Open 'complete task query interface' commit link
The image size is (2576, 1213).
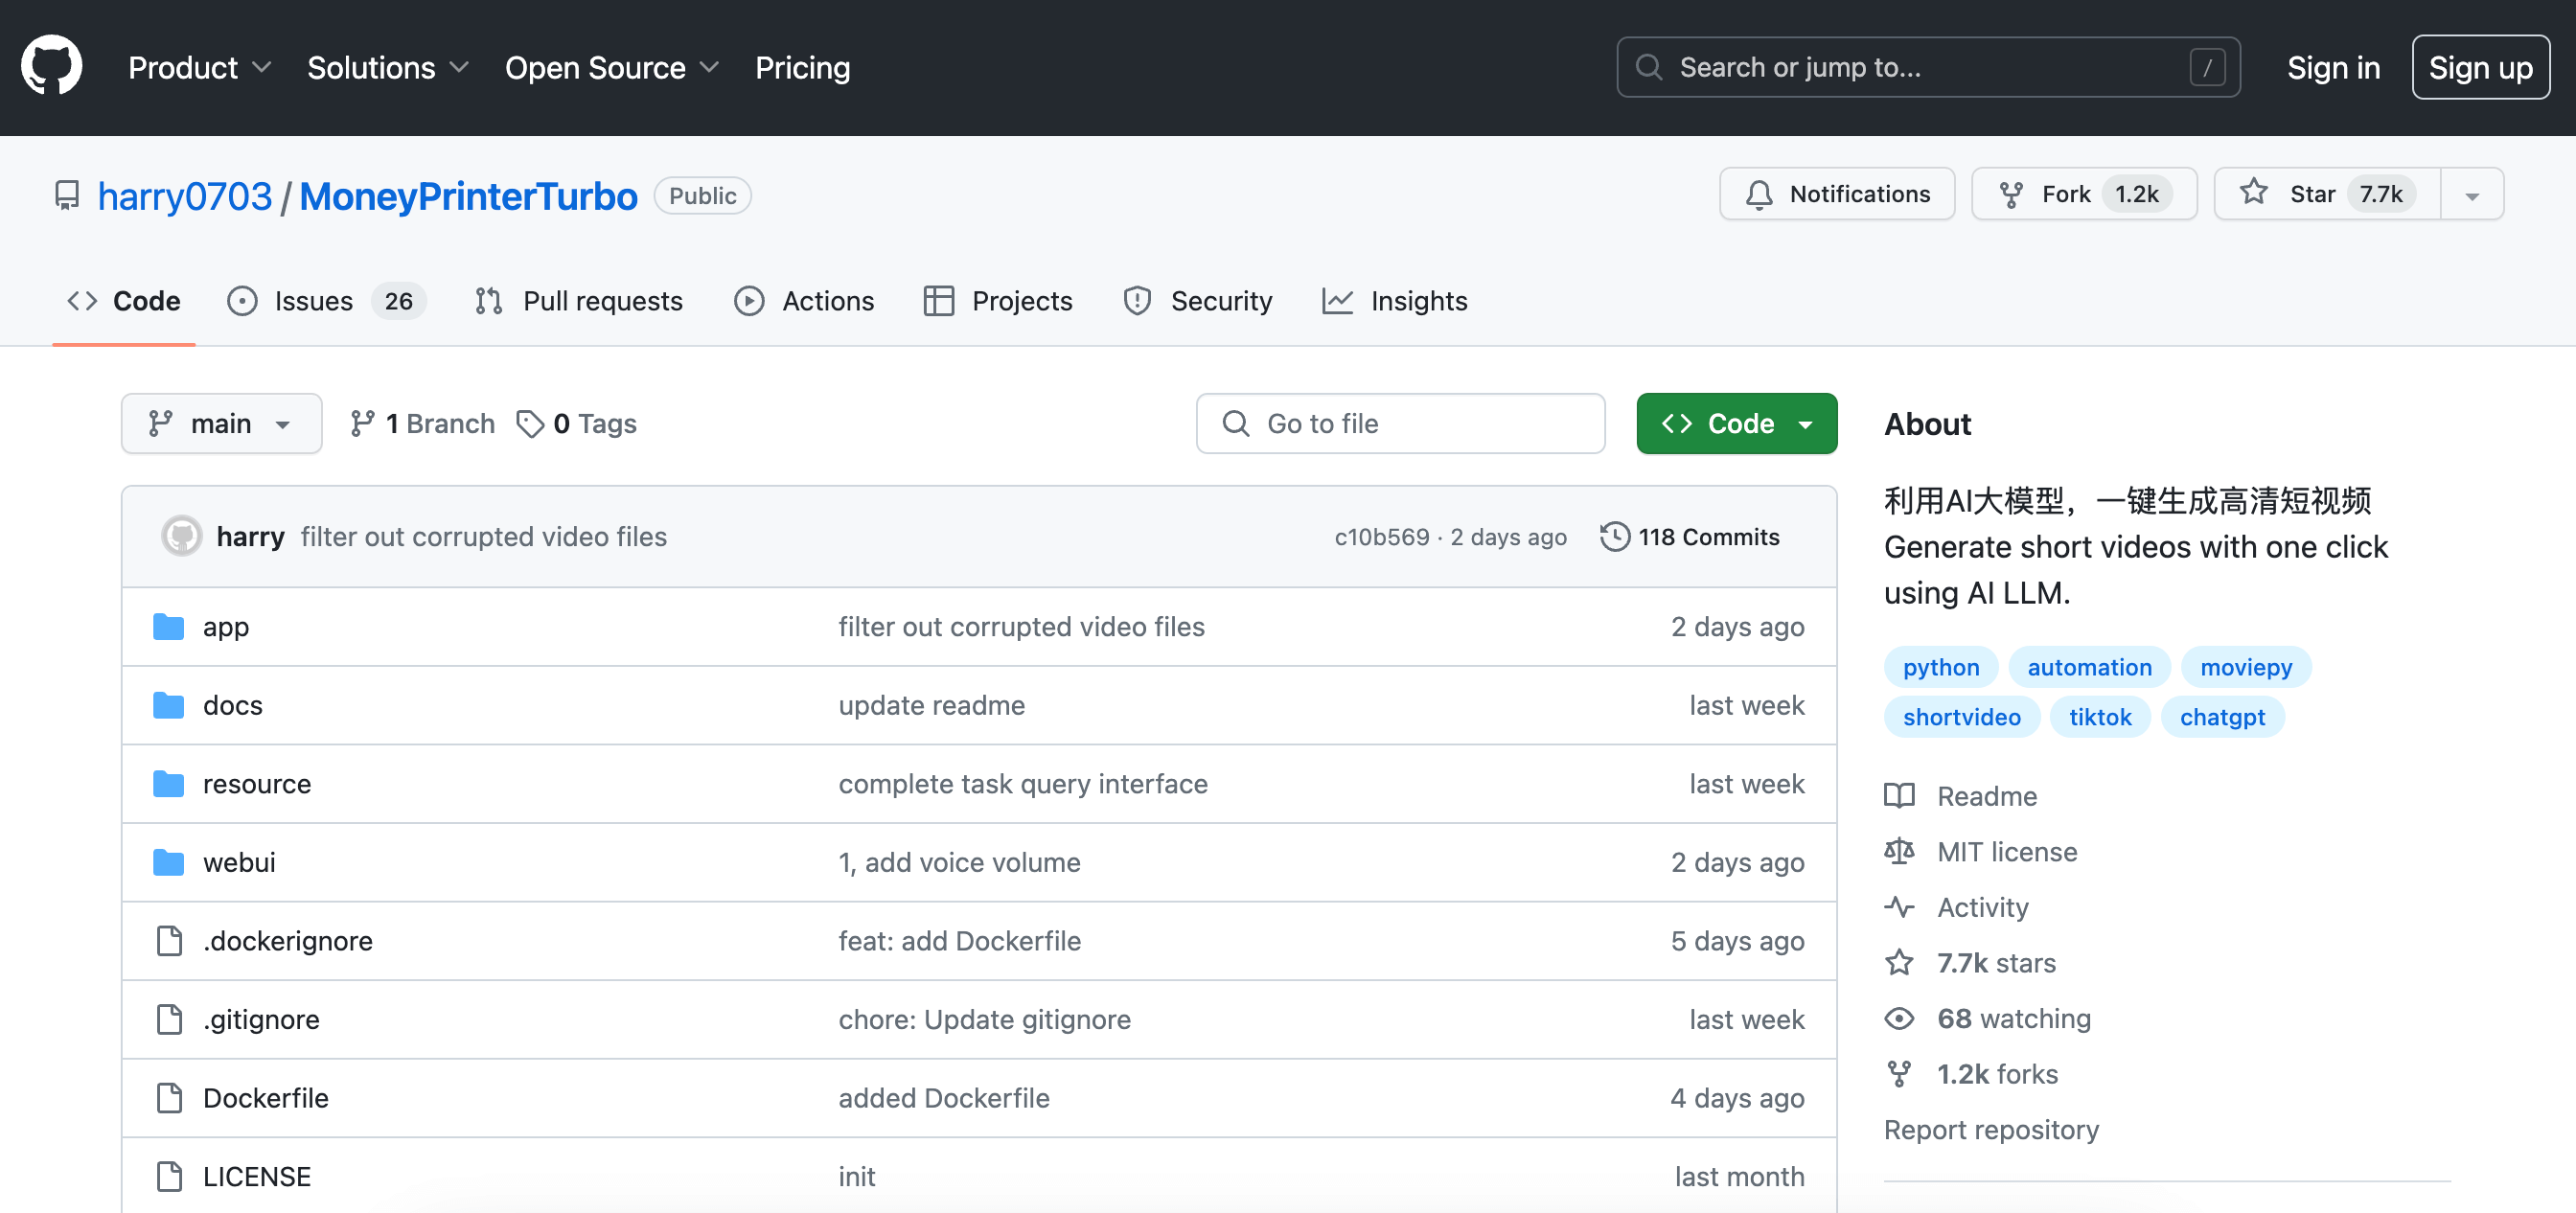coord(1023,783)
